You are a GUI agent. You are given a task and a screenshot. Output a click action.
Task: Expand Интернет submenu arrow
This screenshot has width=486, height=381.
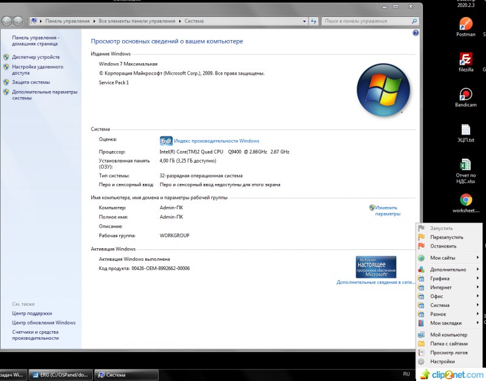[x=477, y=287]
